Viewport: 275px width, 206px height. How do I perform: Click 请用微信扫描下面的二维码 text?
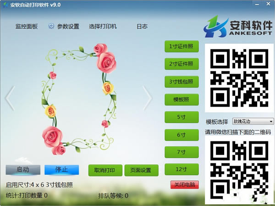[238, 132]
